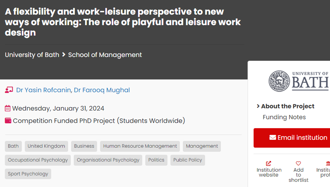Expand the About the Project section
Image resolution: width=330 pixels, height=187 pixels.
[285, 106]
